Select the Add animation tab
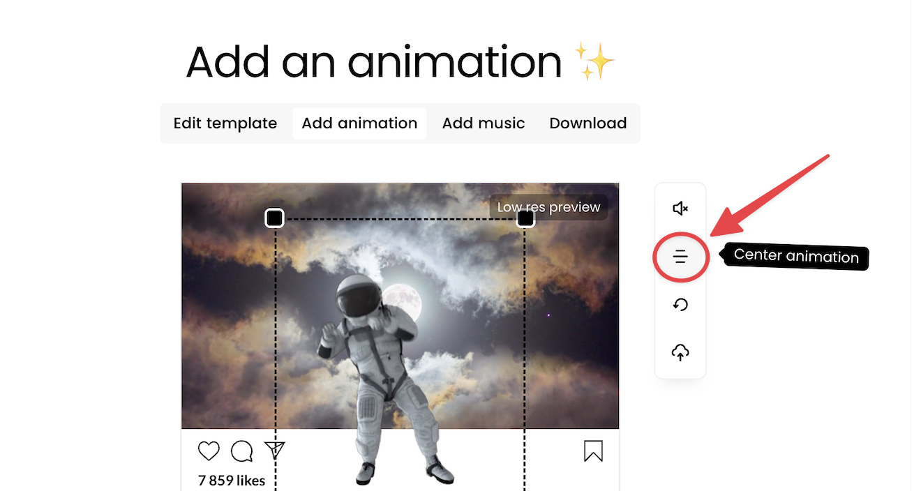 click(359, 123)
